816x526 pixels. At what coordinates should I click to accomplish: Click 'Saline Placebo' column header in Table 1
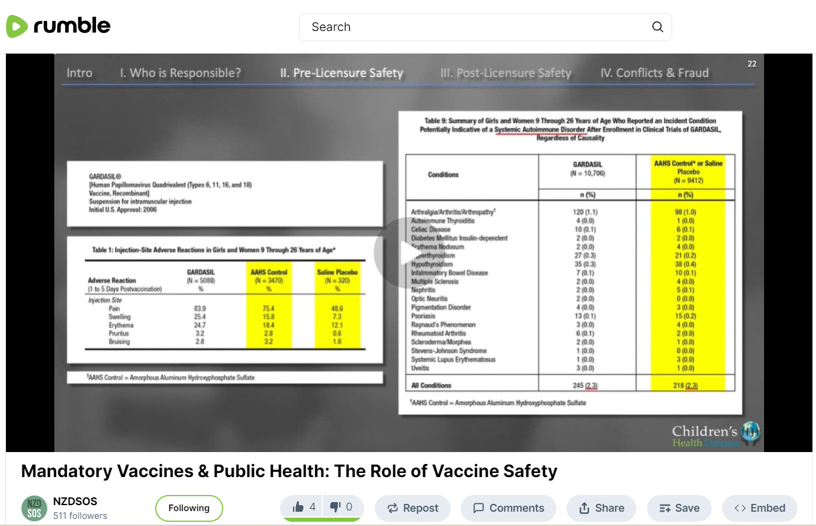(x=337, y=272)
